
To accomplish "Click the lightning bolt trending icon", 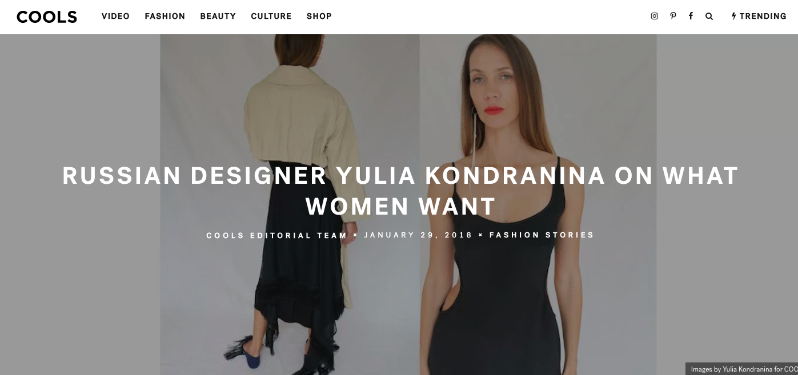I will coord(734,16).
